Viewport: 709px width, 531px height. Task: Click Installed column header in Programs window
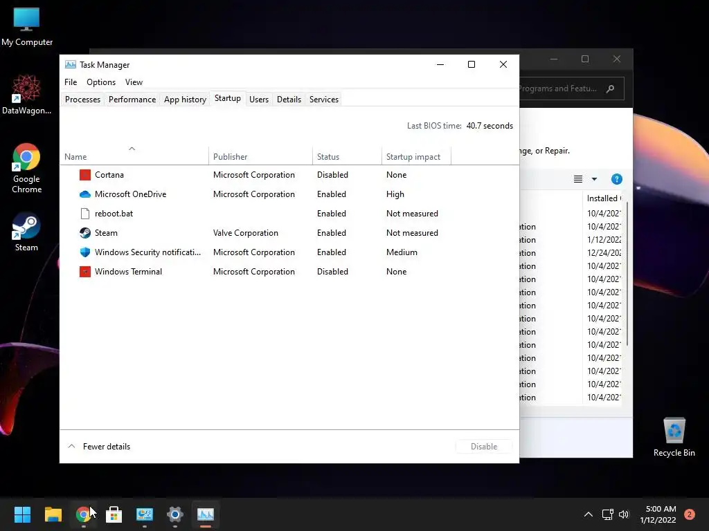[x=604, y=198]
